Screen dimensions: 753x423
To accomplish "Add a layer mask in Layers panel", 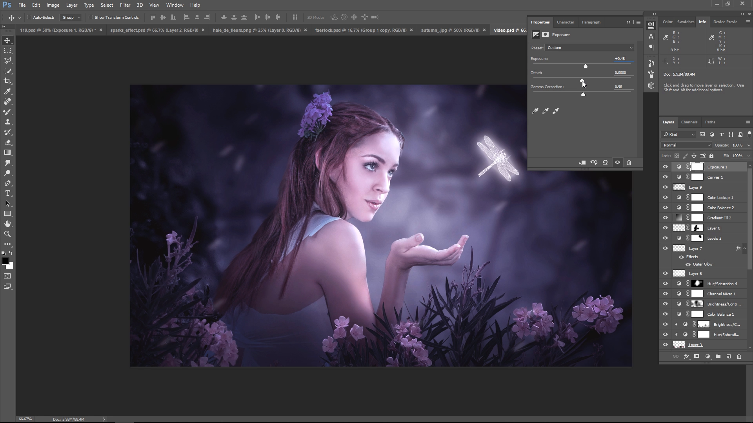I will pos(697,356).
